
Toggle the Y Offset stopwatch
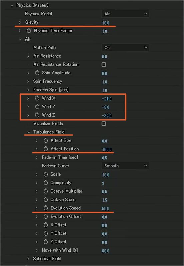point(46,233)
